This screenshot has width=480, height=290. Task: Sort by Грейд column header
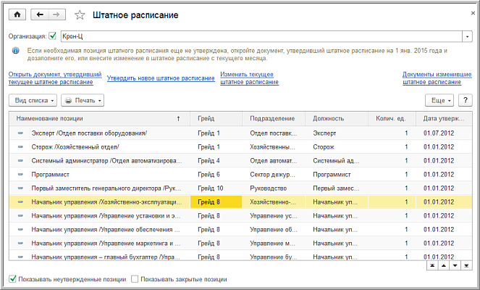coord(217,118)
